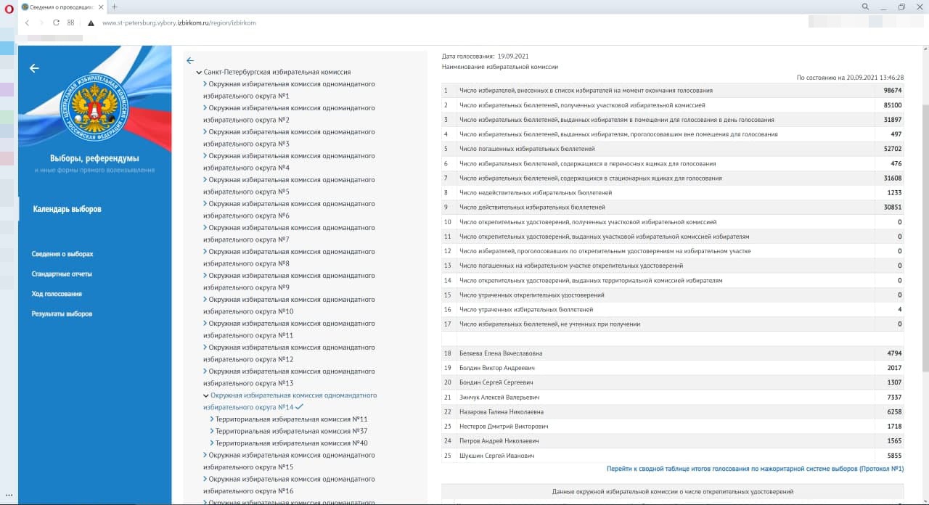Open Результаты выборов menu item

click(x=62, y=314)
